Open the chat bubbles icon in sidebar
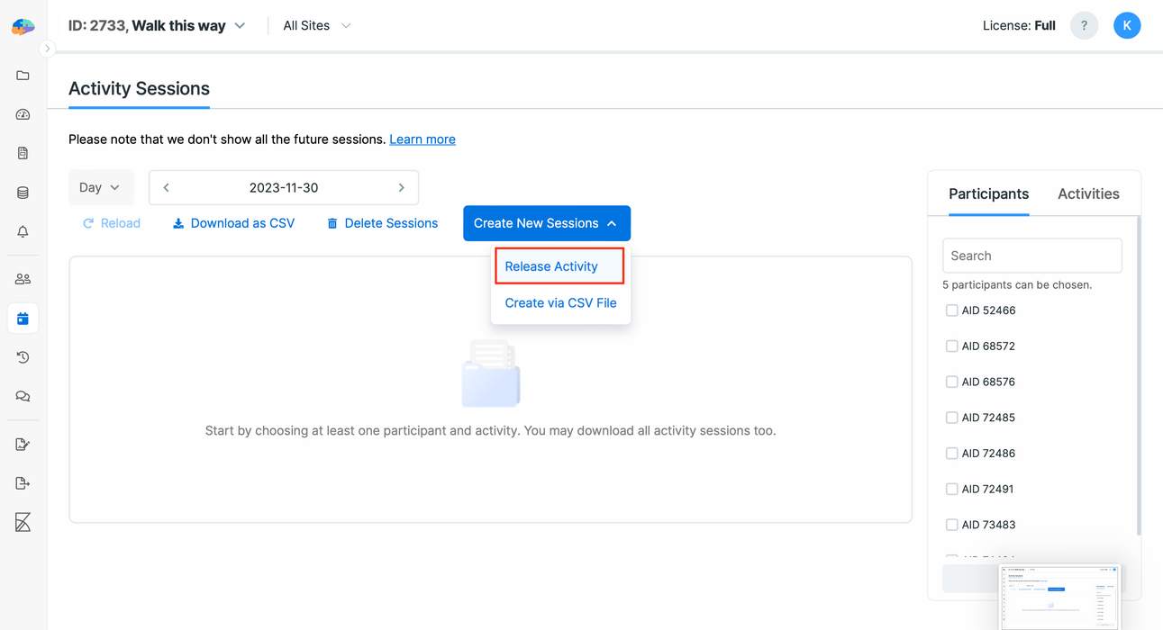Image resolution: width=1163 pixels, height=630 pixels. [23, 396]
